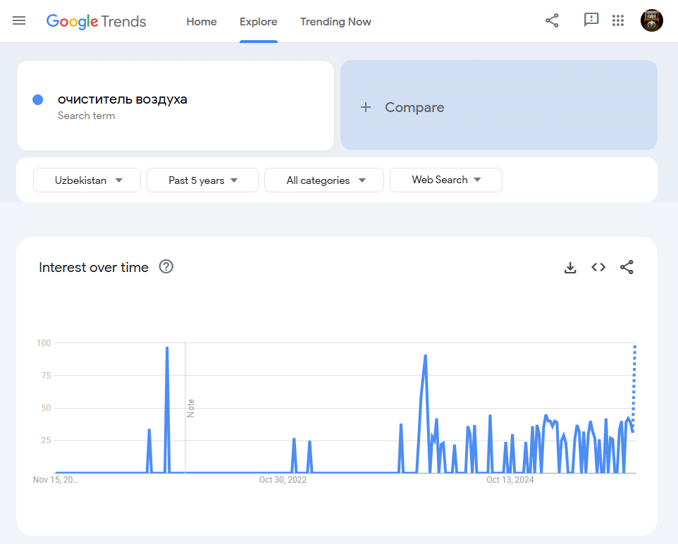The height and width of the screenshot is (544, 678).
Task: Share the Interest over time chart
Action: [x=627, y=267]
